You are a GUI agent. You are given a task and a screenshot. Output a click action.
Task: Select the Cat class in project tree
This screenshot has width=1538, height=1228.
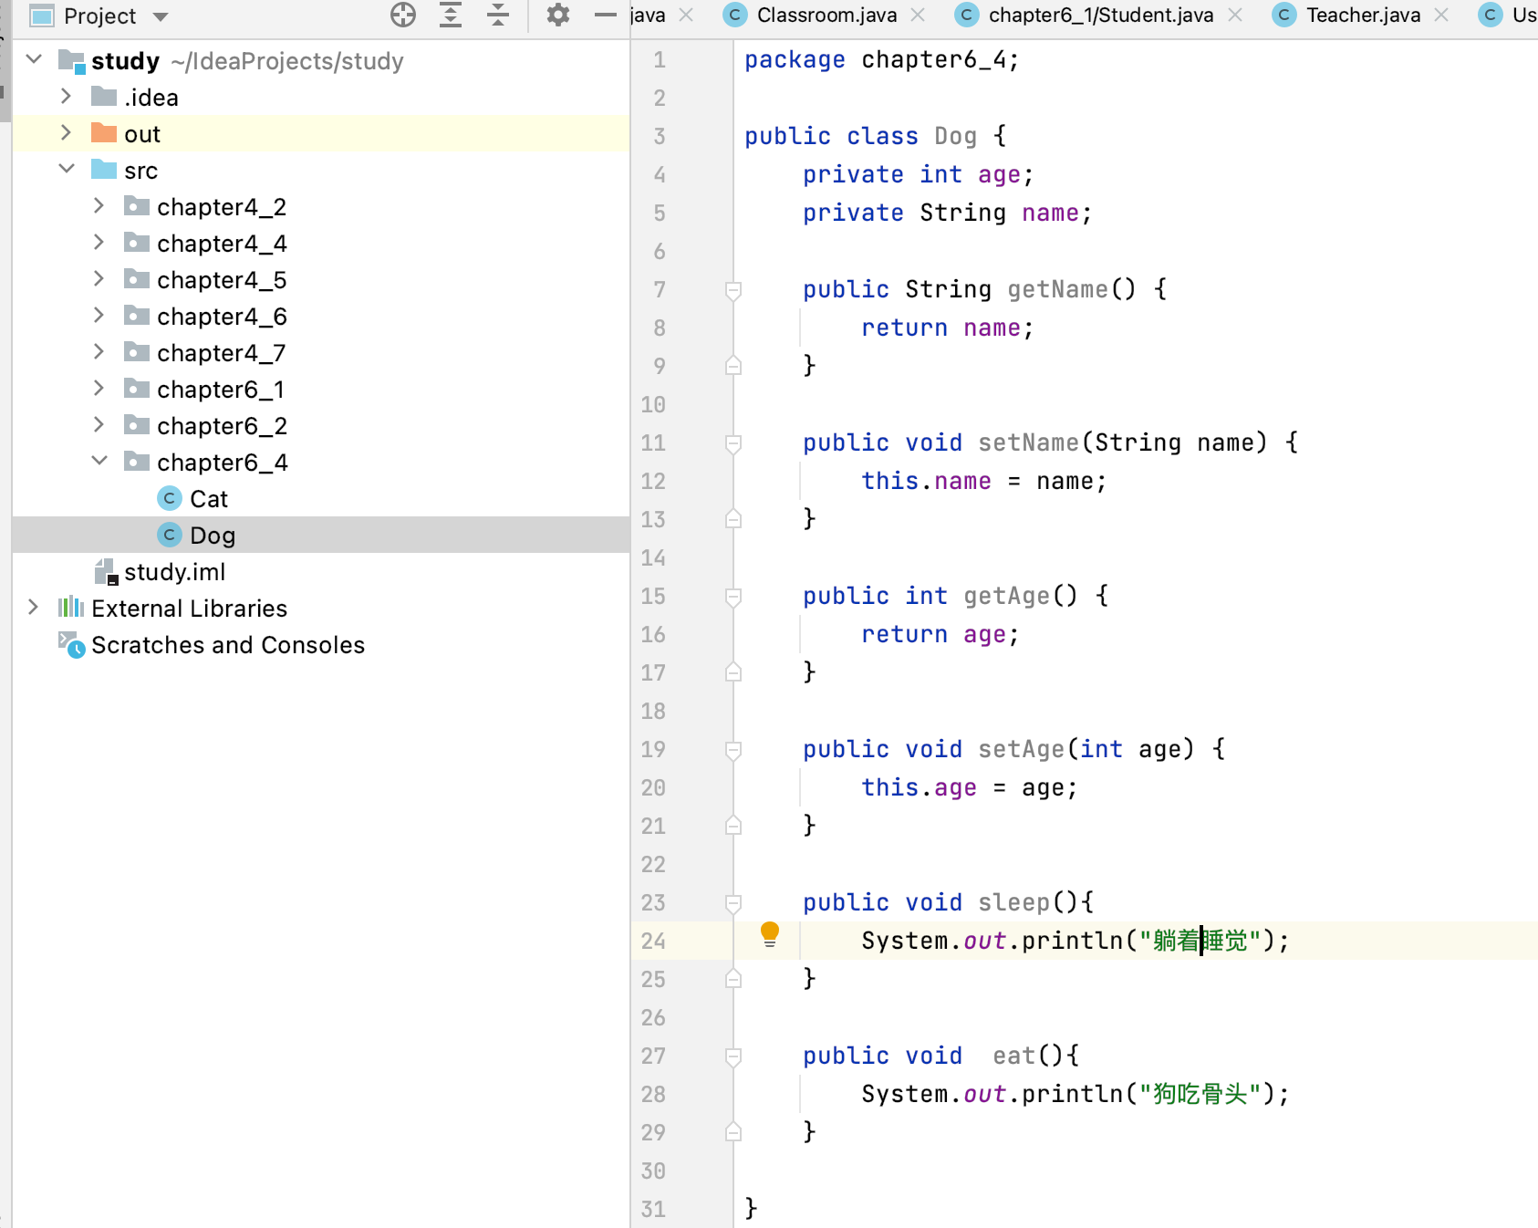coord(208,499)
